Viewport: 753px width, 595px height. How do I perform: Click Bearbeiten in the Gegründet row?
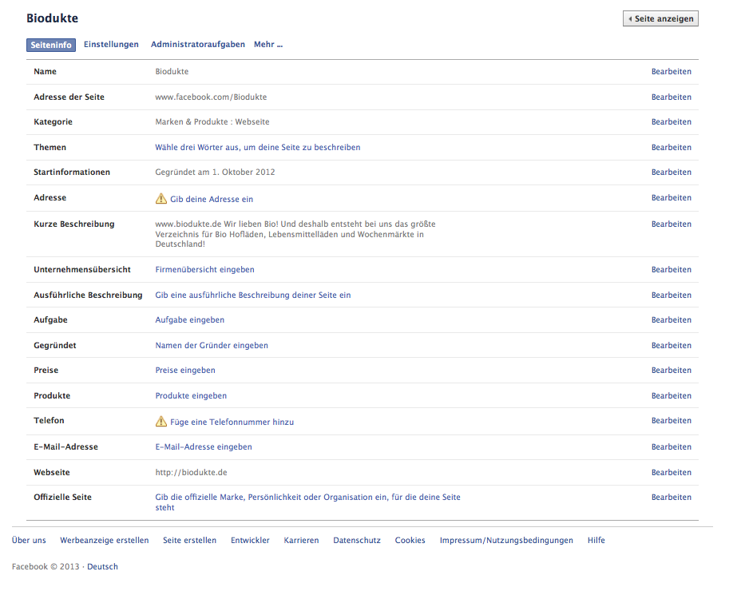pos(671,345)
